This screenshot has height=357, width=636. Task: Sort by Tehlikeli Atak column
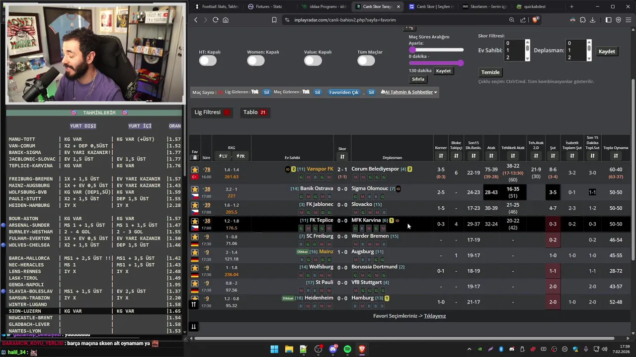pyautogui.click(x=513, y=156)
